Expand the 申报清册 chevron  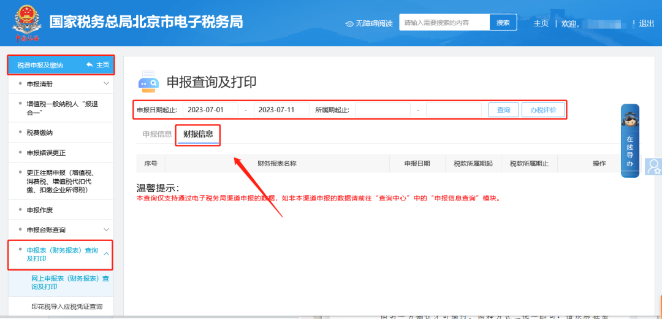(107, 83)
